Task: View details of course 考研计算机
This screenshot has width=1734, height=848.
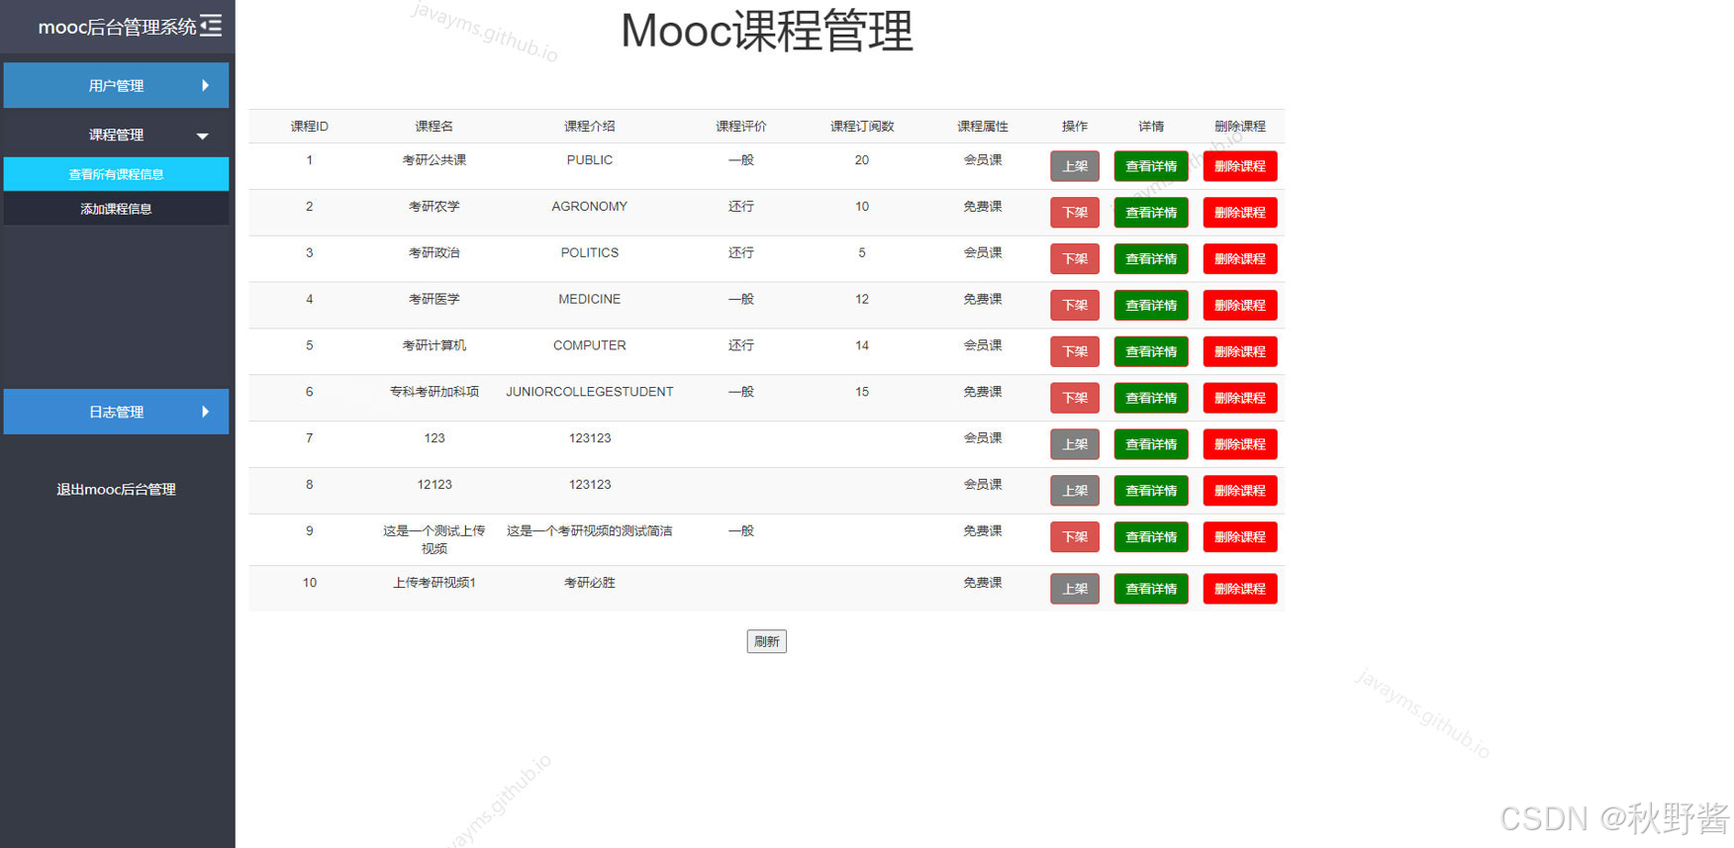Action: click(1151, 351)
